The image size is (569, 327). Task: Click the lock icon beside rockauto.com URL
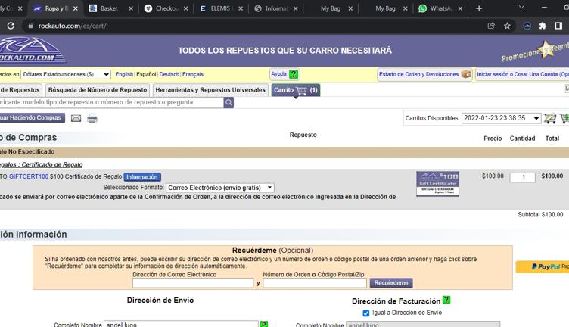pyautogui.click(x=30, y=26)
